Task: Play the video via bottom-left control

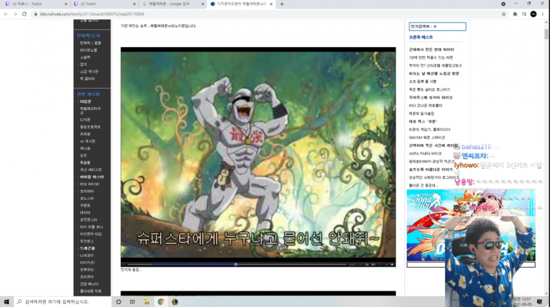Action: coord(124,264)
